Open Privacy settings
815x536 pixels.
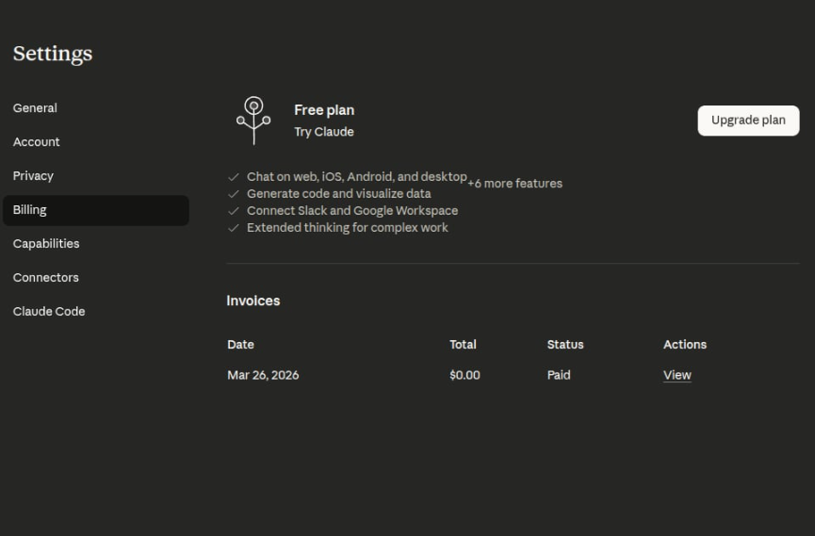click(96, 176)
